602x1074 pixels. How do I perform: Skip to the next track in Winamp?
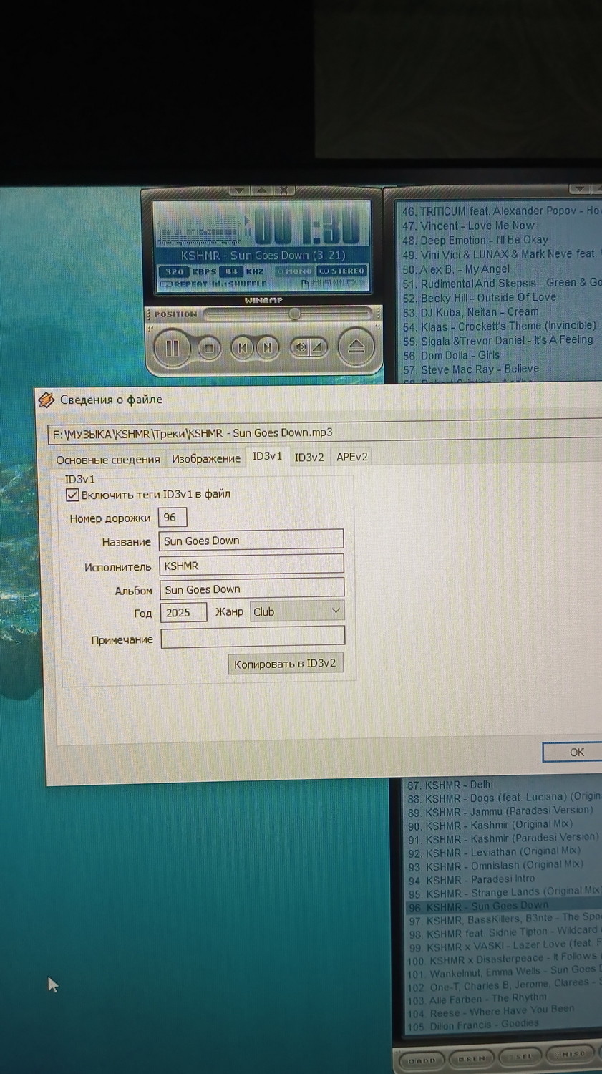pos(268,348)
